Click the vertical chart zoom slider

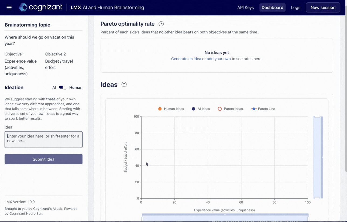318,158
